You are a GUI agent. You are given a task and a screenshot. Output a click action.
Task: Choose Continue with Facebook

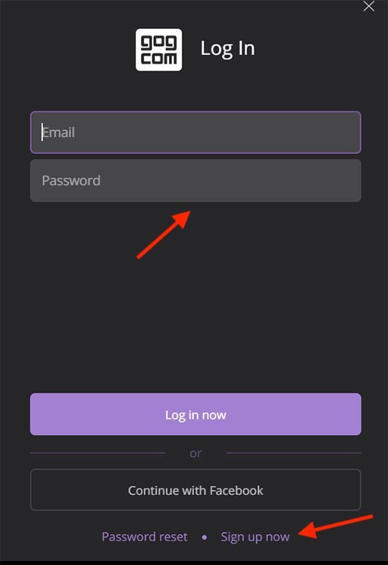coord(196,490)
